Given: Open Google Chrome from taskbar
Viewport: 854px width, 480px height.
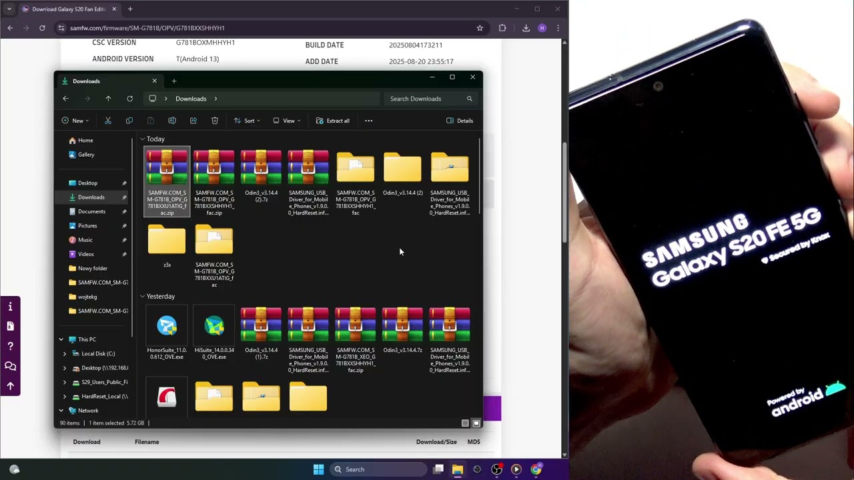Looking at the screenshot, I should pos(536,469).
